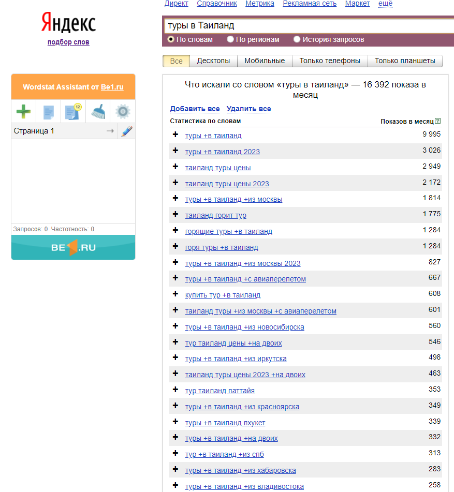This screenshot has height=492, width=454.
Task: Select the По регионам radio button
Action: pos(230,39)
